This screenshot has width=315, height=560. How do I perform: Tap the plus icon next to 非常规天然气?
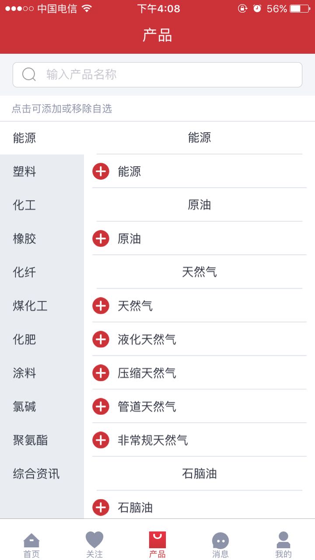(101, 440)
